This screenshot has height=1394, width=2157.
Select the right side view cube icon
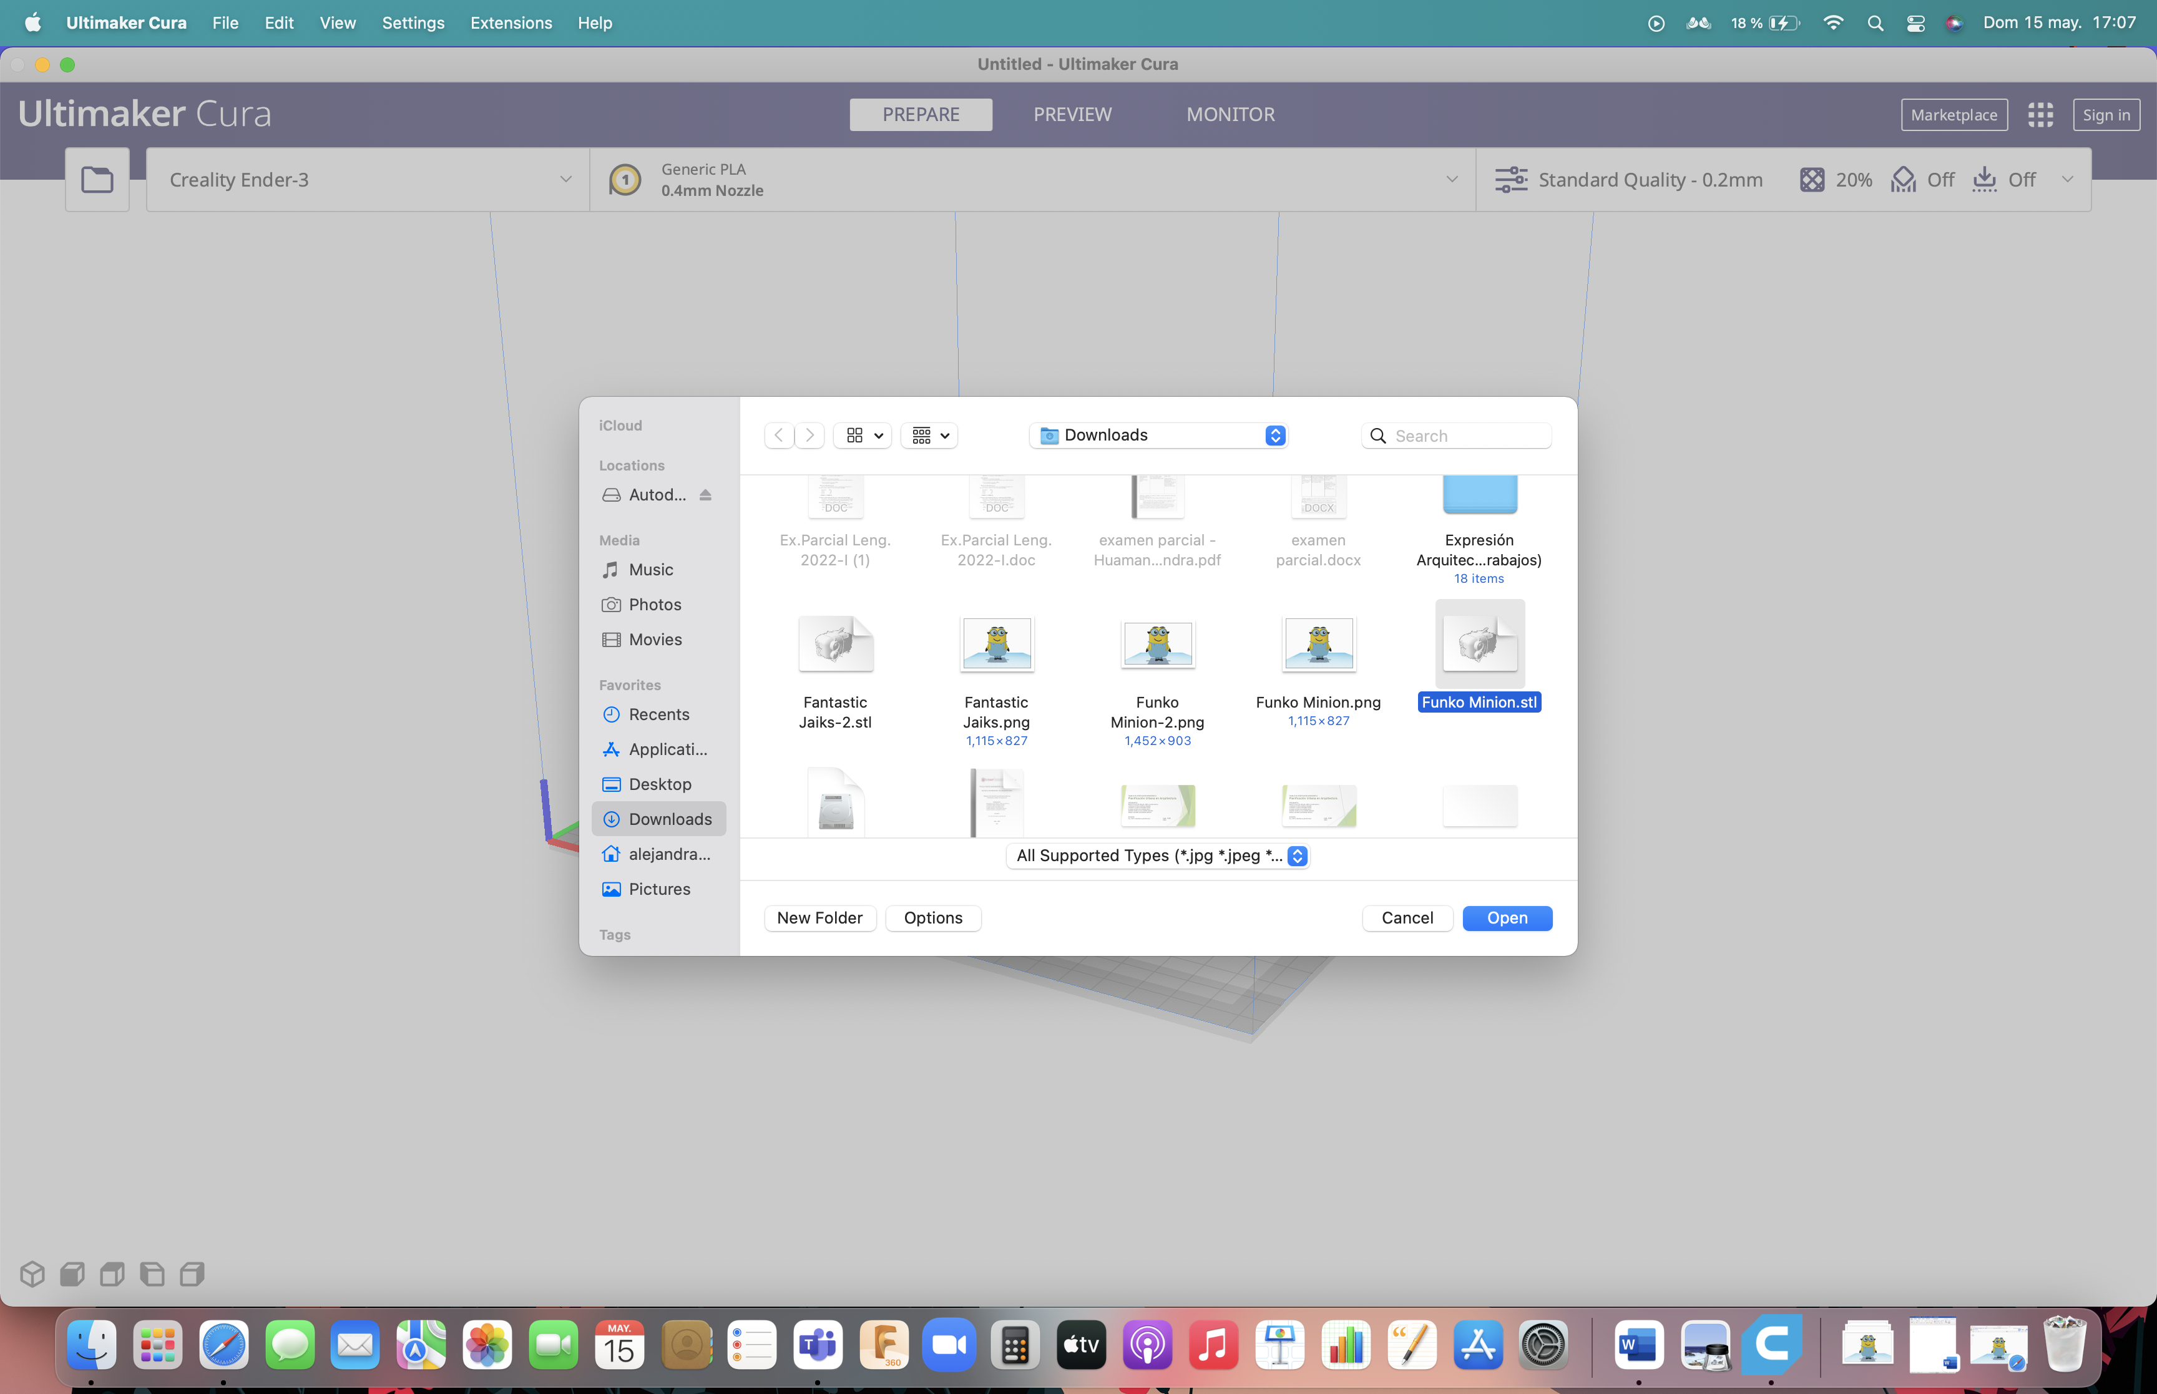coord(192,1274)
